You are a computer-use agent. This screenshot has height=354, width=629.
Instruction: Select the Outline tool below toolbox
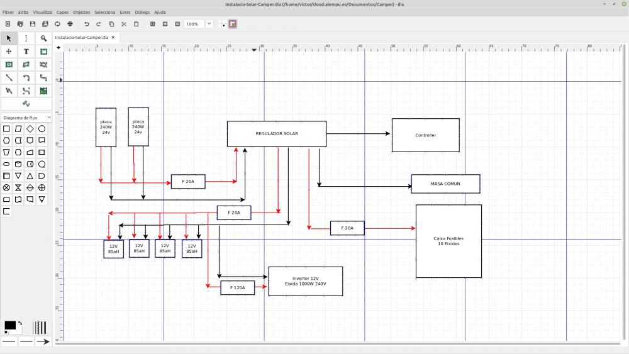coord(26,104)
